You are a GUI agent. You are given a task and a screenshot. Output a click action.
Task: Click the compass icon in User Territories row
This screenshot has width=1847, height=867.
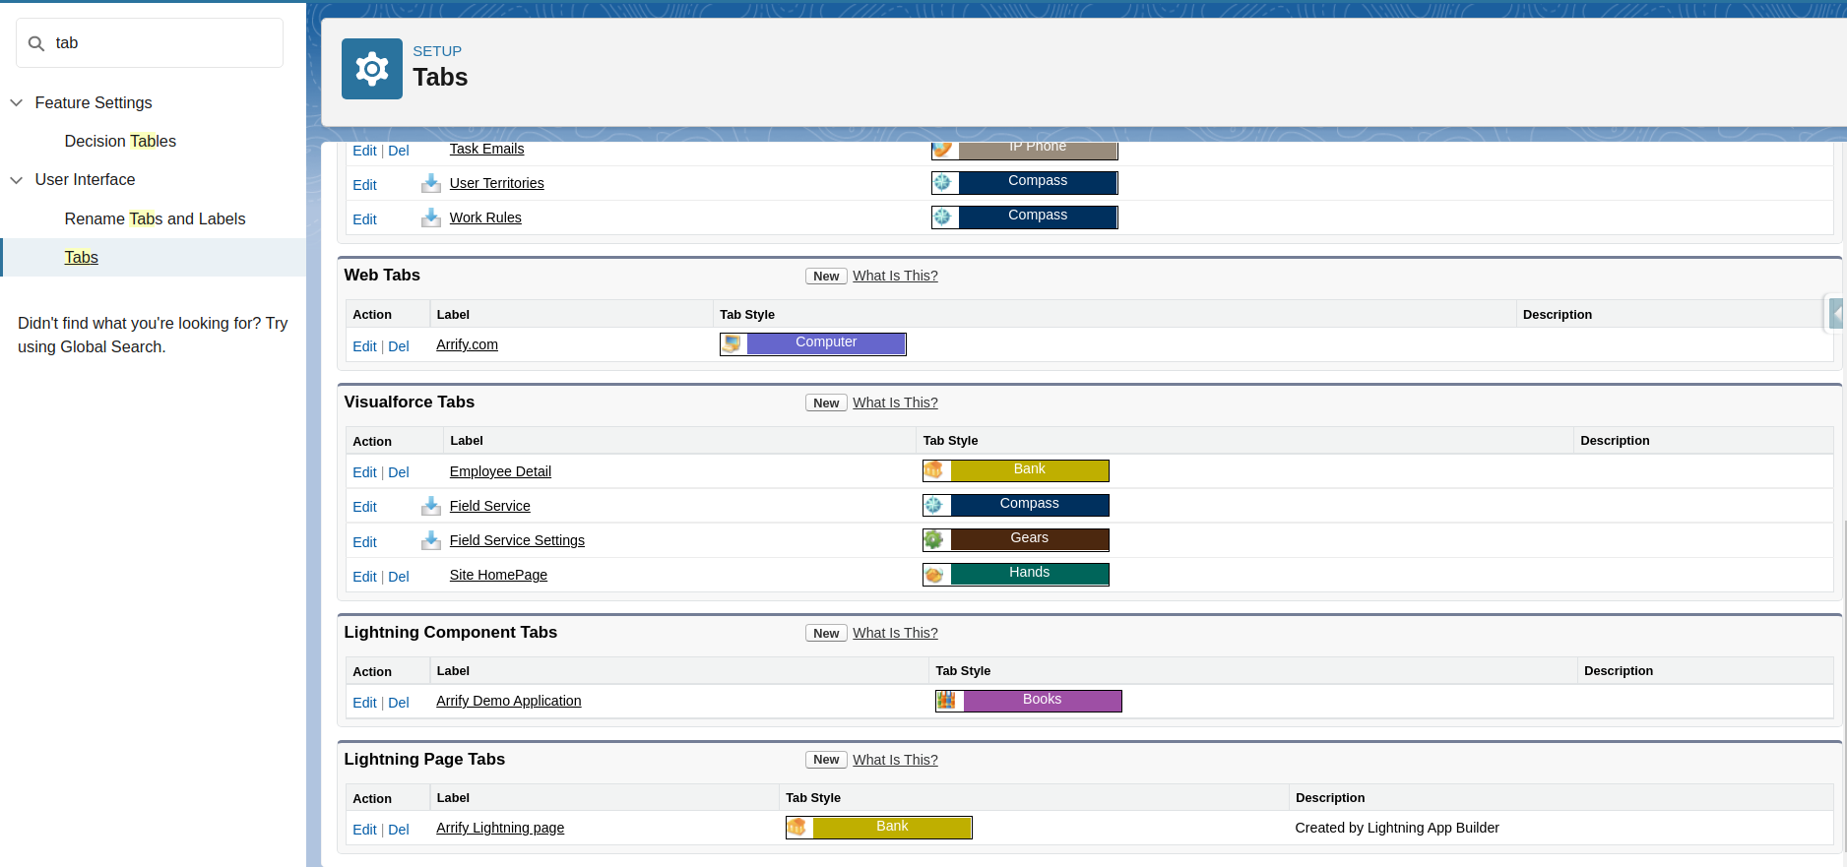[x=943, y=182]
